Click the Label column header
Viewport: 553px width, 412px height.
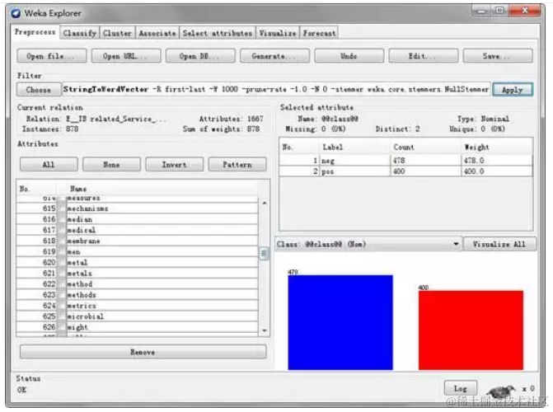tap(354, 147)
